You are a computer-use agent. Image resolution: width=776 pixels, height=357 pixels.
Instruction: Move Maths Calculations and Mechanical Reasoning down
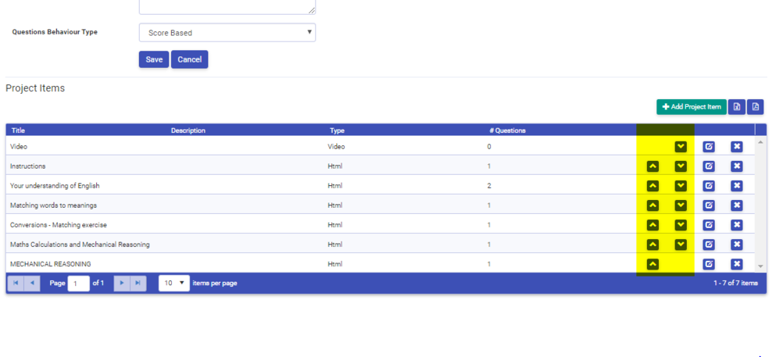pyautogui.click(x=681, y=245)
